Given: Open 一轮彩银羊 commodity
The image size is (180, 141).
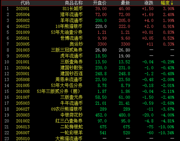Looking at the screenshot, I should point(71,133).
